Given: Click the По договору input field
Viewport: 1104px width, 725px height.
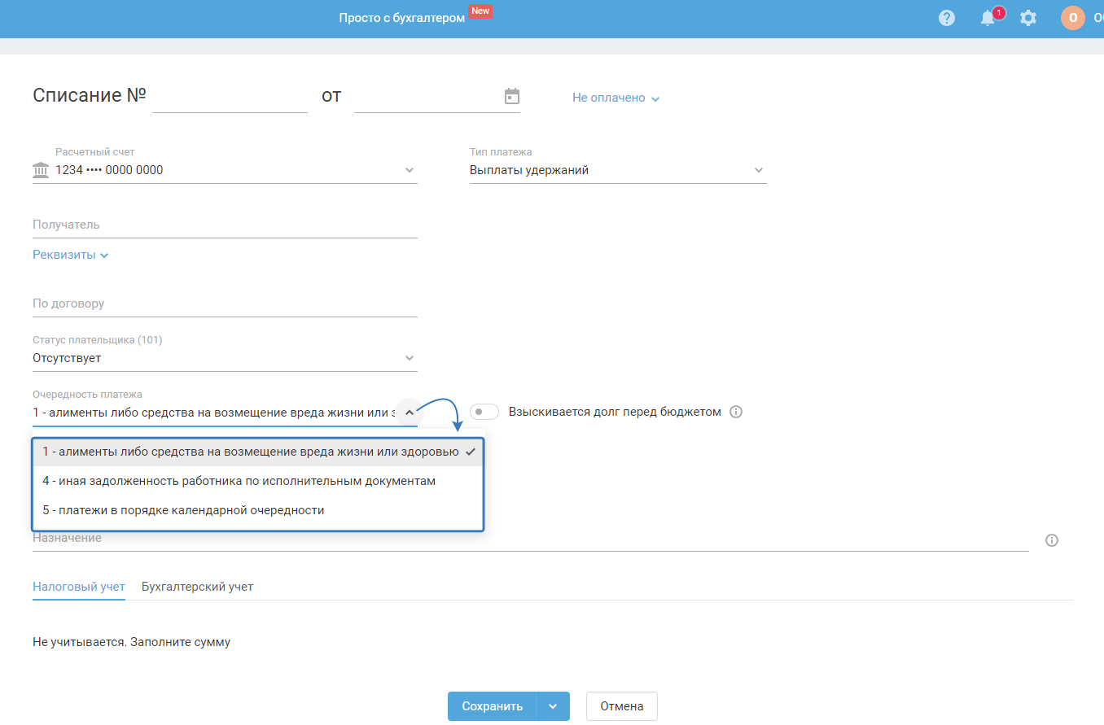Looking at the screenshot, I should tap(225, 304).
